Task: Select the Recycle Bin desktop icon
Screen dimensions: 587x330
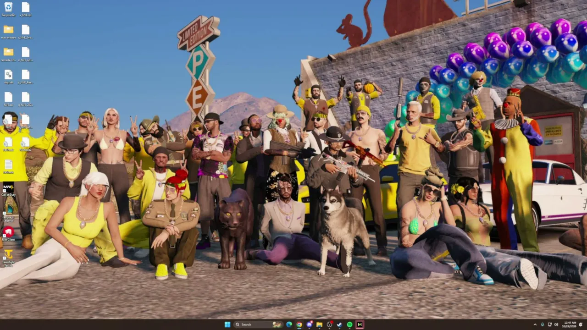Action: pyautogui.click(x=8, y=9)
